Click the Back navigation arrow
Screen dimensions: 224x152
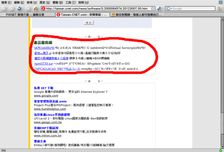[x=4, y=9]
